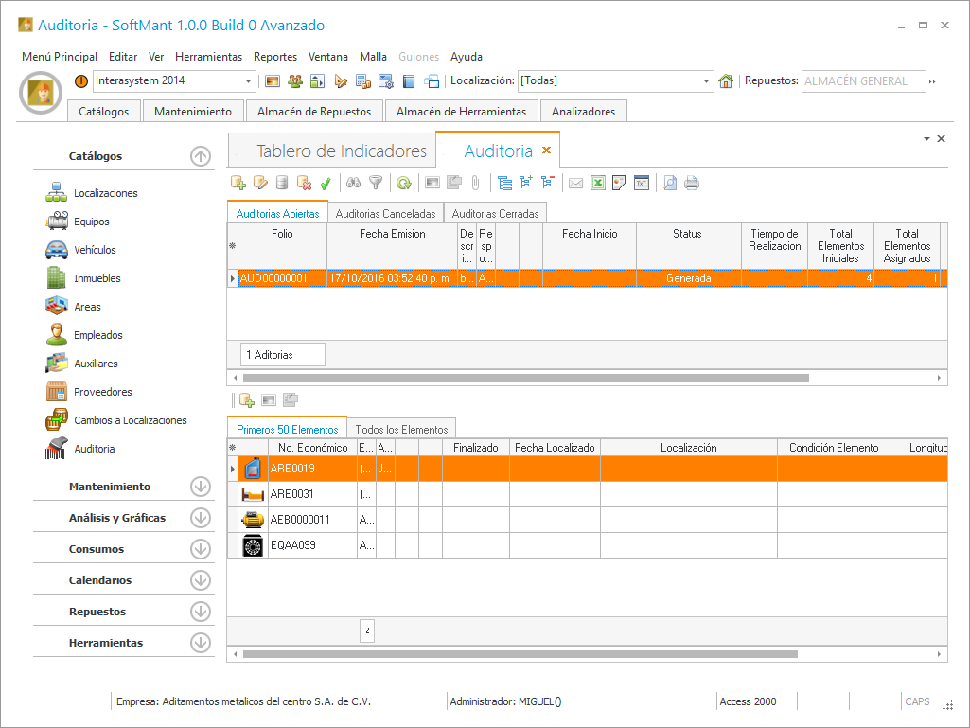
Task: Switch to the Tablero de Indicadores tab
Action: pos(342,151)
